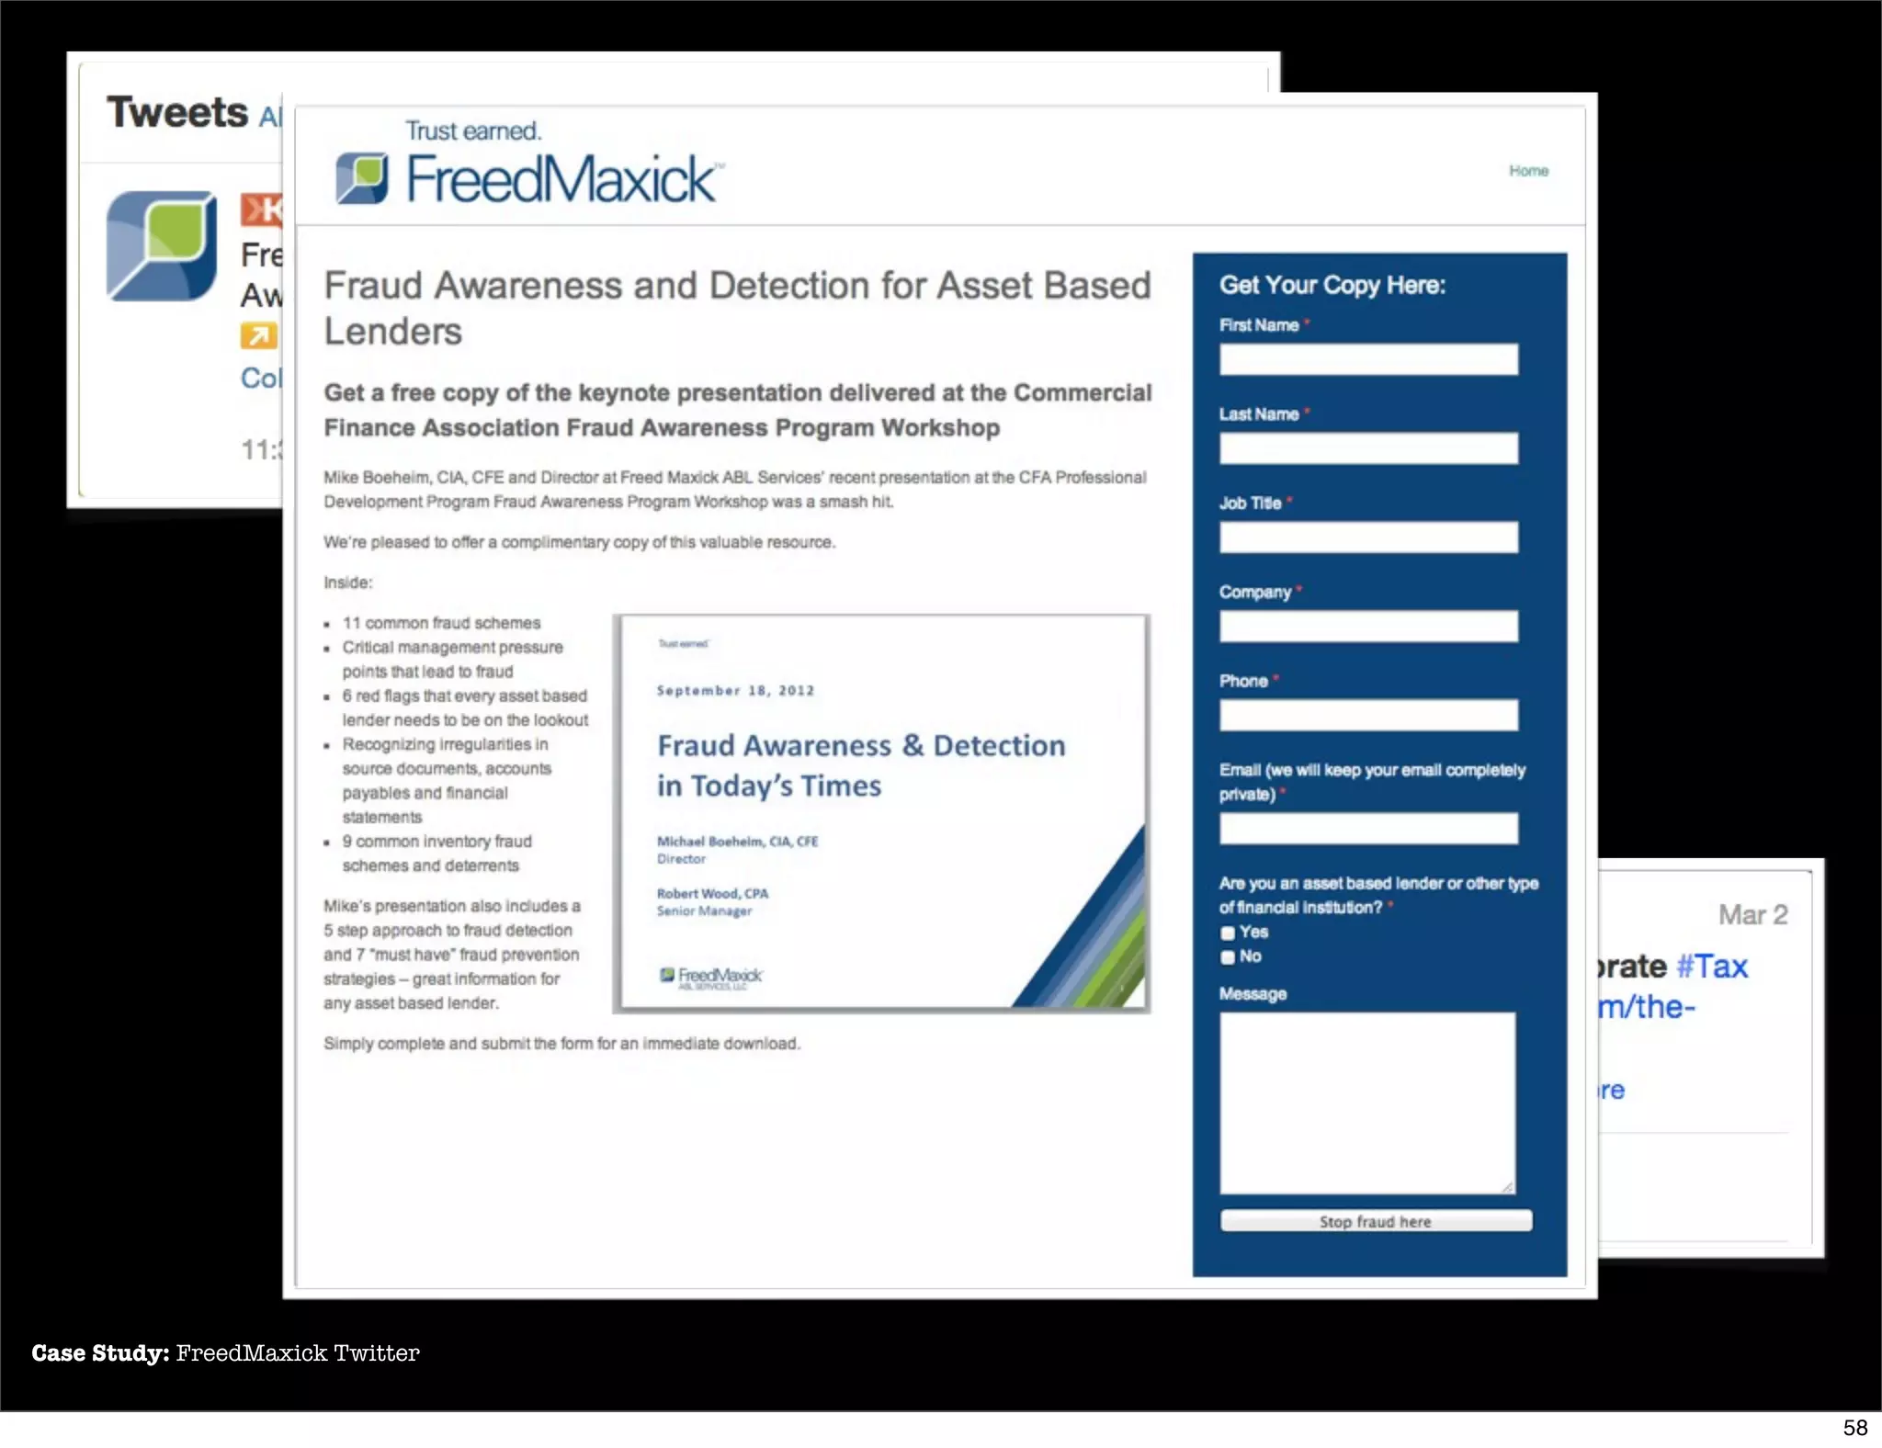Click the orange K badge icon in tweet

click(262, 209)
